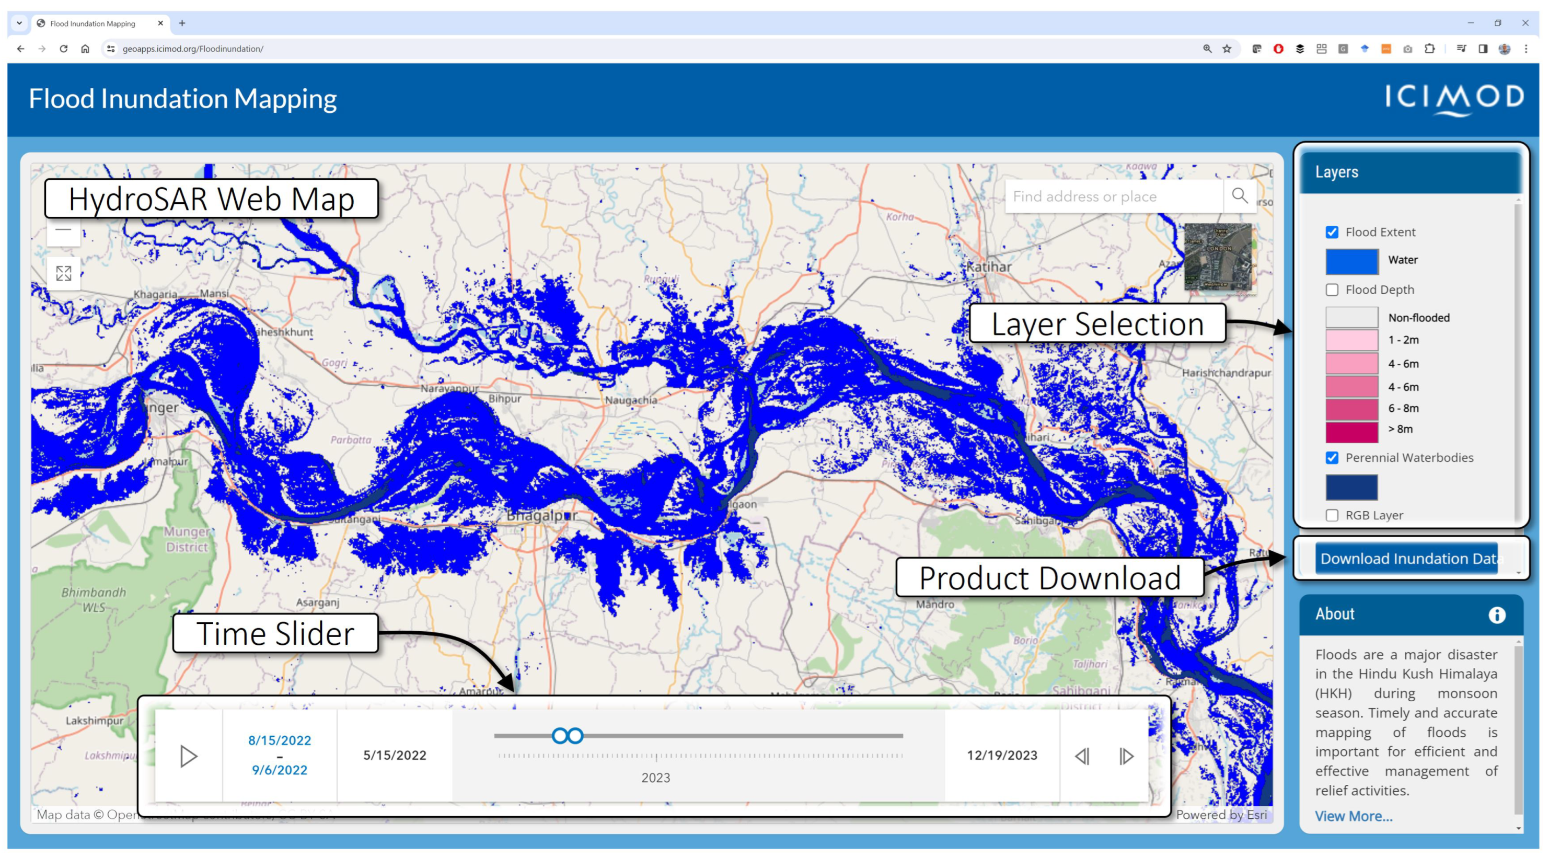Open the Chrome three-dot menu
The width and height of the screenshot is (1549, 858).
pyautogui.click(x=1526, y=49)
